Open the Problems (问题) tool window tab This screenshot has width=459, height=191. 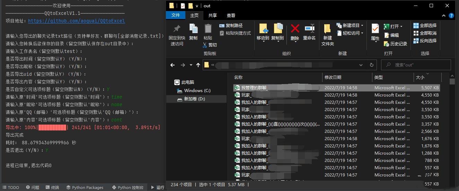(32, 188)
